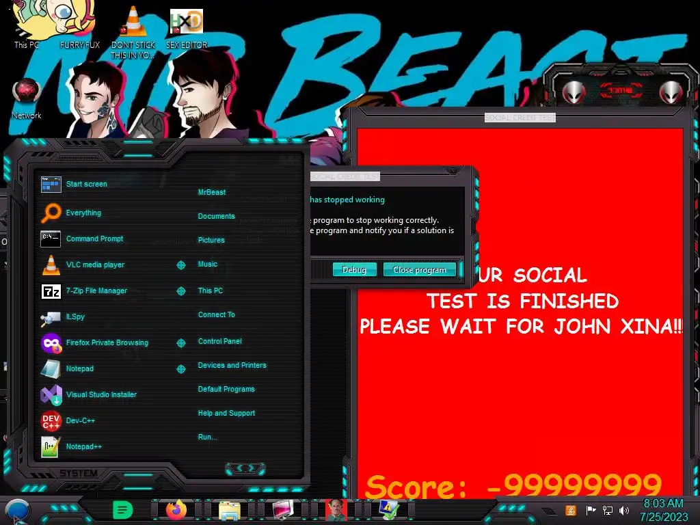The width and height of the screenshot is (700, 525).
Task: Launch ILSpy from the start menu
Action: click(62, 317)
